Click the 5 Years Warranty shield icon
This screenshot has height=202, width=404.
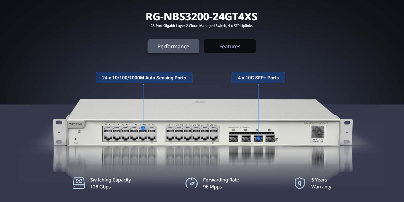point(299,183)
